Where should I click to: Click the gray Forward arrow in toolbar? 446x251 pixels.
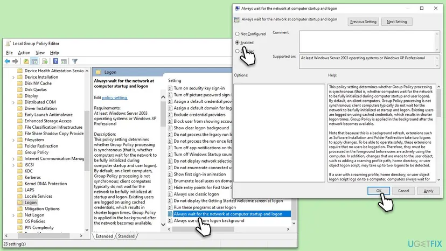point(16,61)
